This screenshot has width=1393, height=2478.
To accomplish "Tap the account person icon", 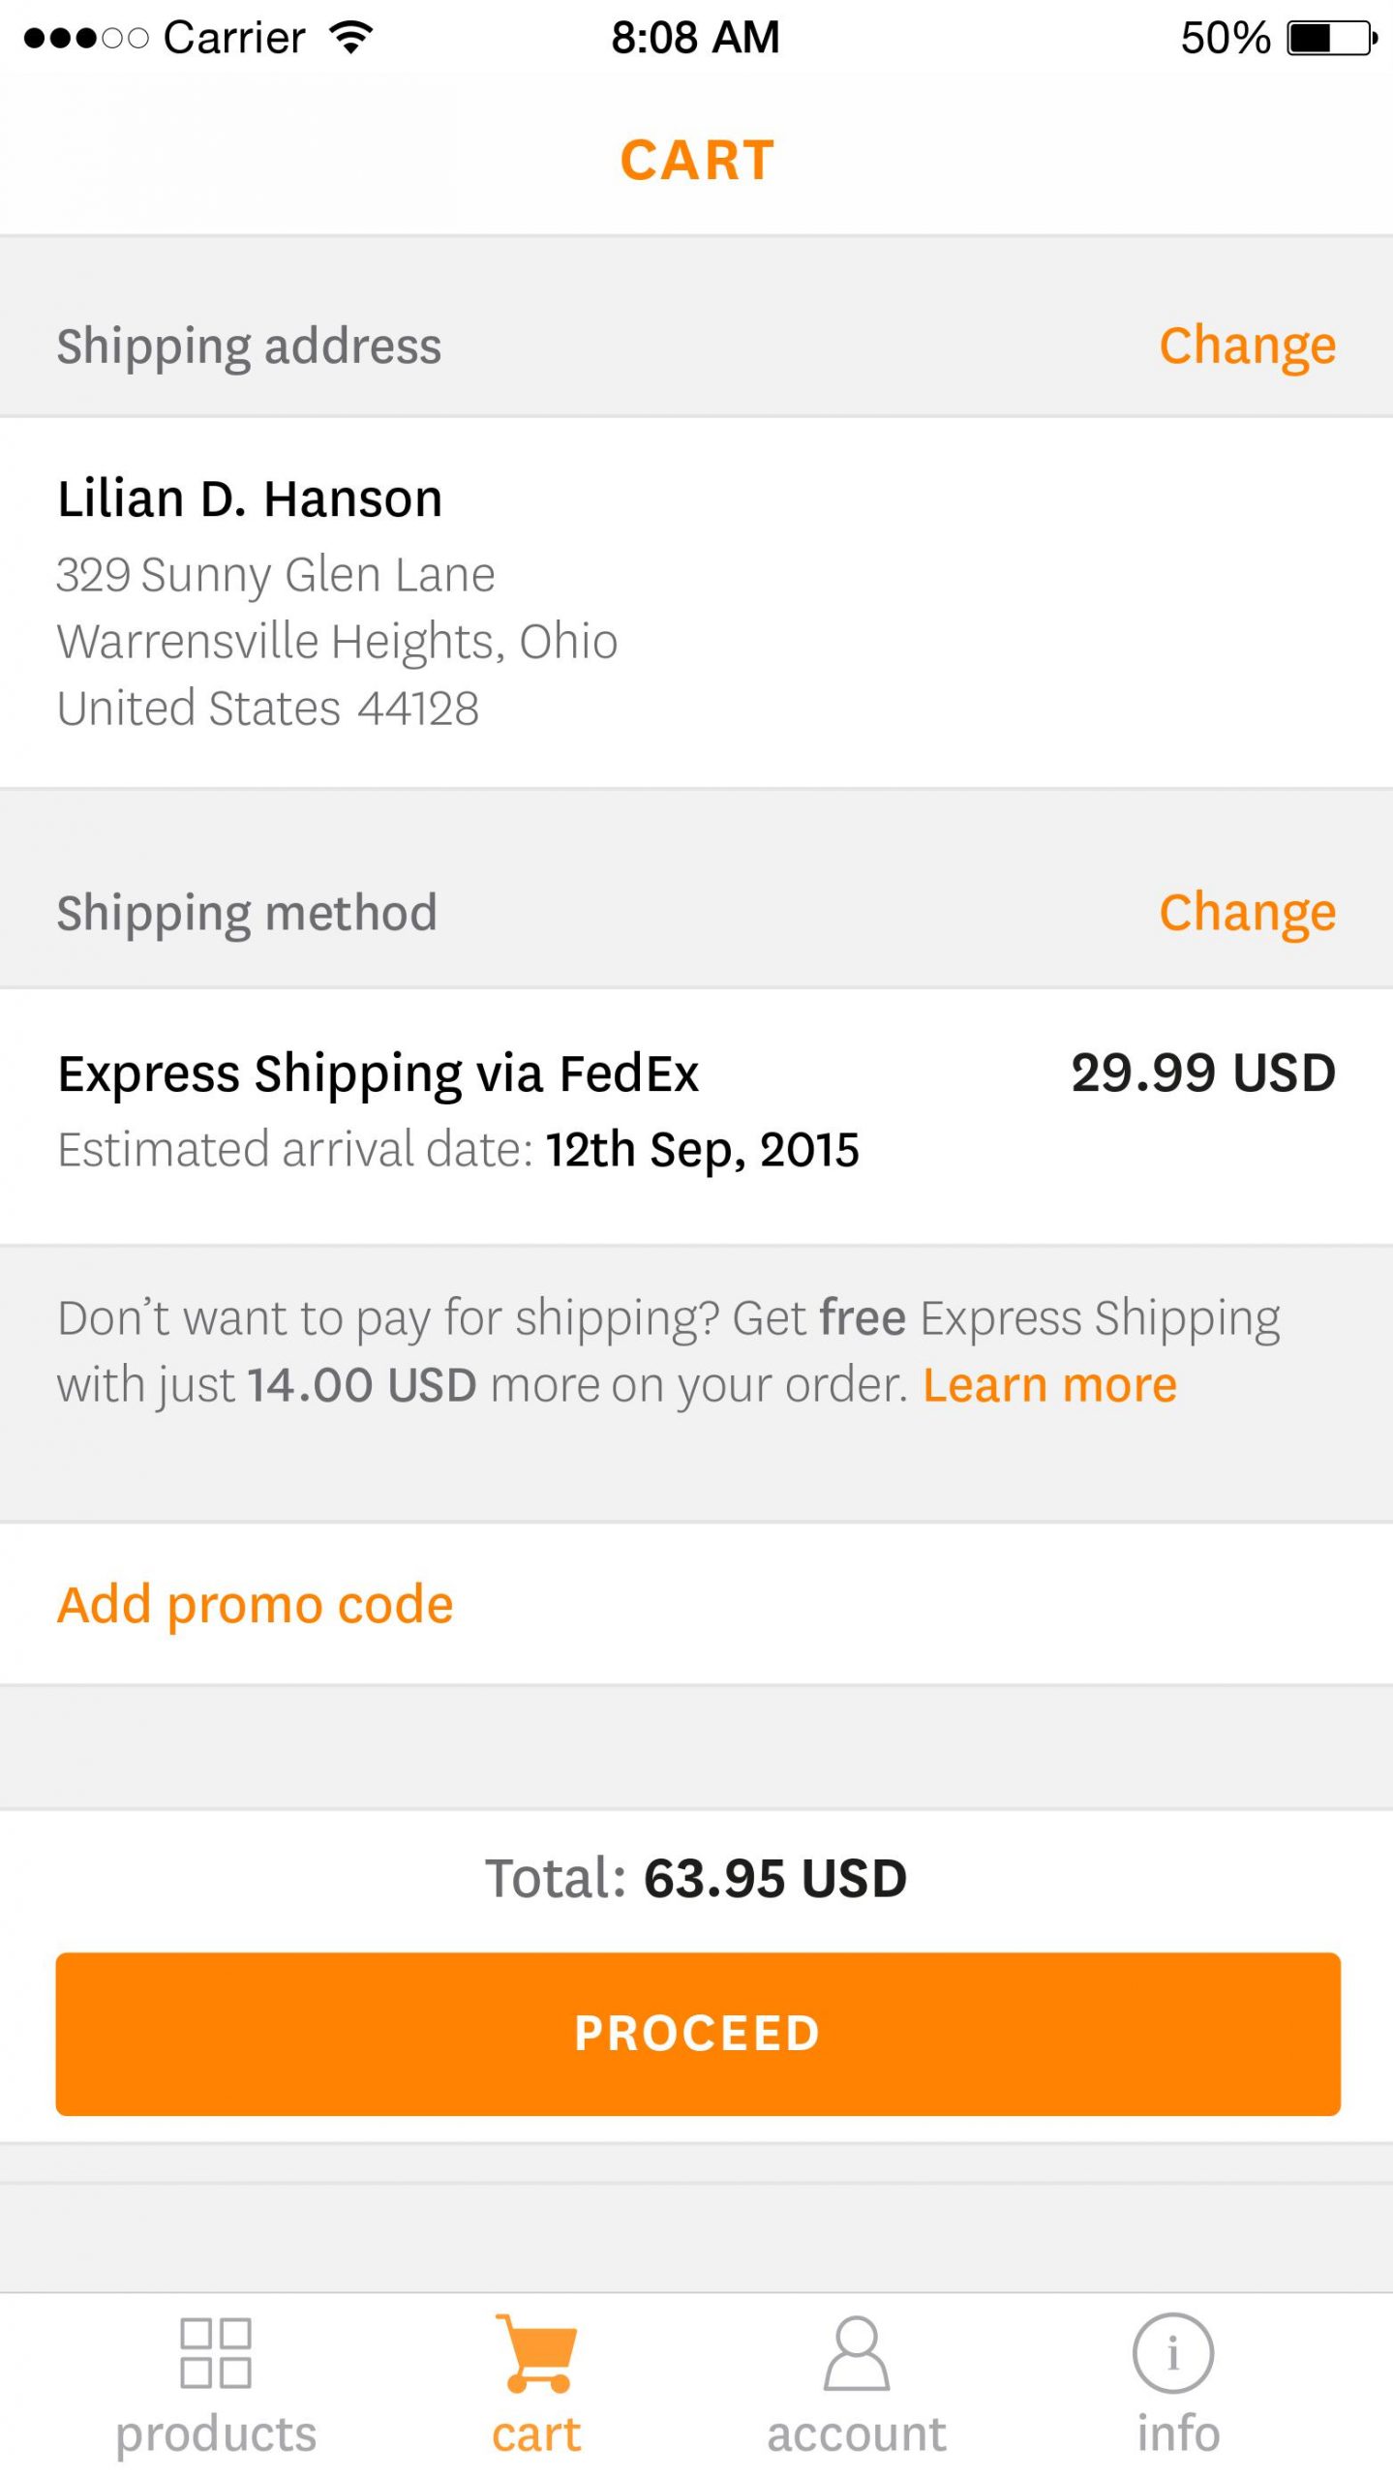I will (857, 2351).
